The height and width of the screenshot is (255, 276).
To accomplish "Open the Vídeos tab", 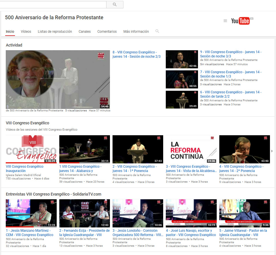I will (26, 32).
